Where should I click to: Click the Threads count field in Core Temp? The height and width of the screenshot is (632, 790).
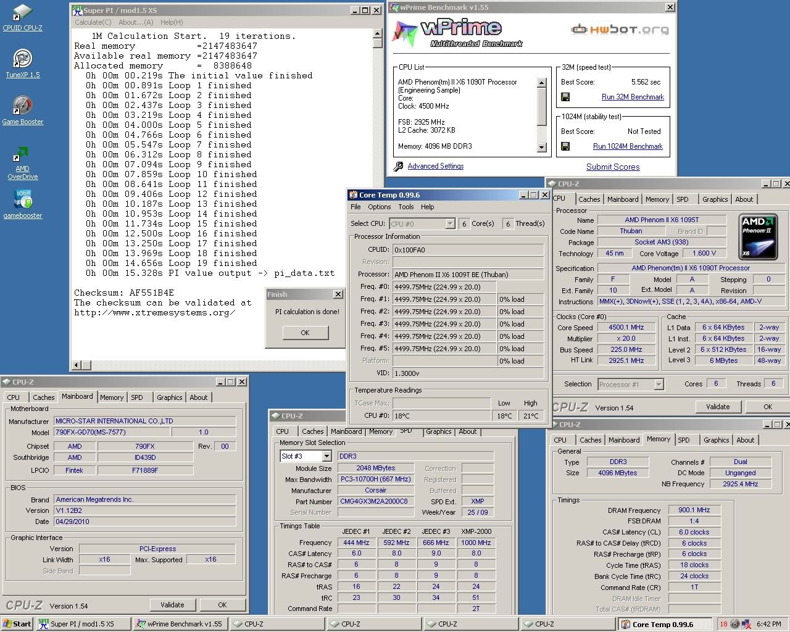pos(508,223)
